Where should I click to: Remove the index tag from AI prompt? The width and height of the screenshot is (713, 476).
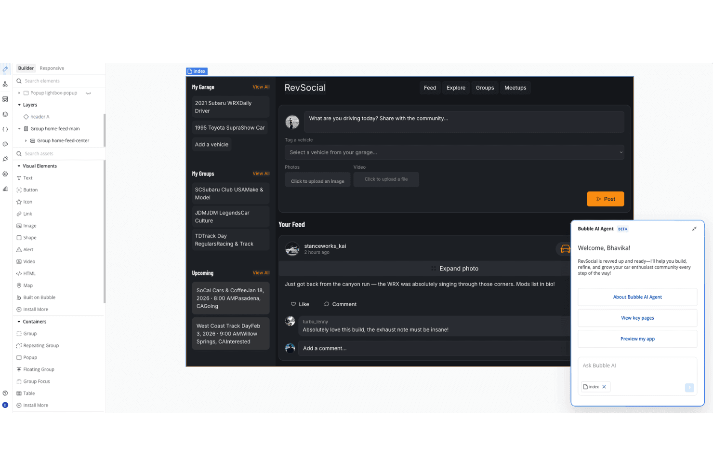[604, 387]
